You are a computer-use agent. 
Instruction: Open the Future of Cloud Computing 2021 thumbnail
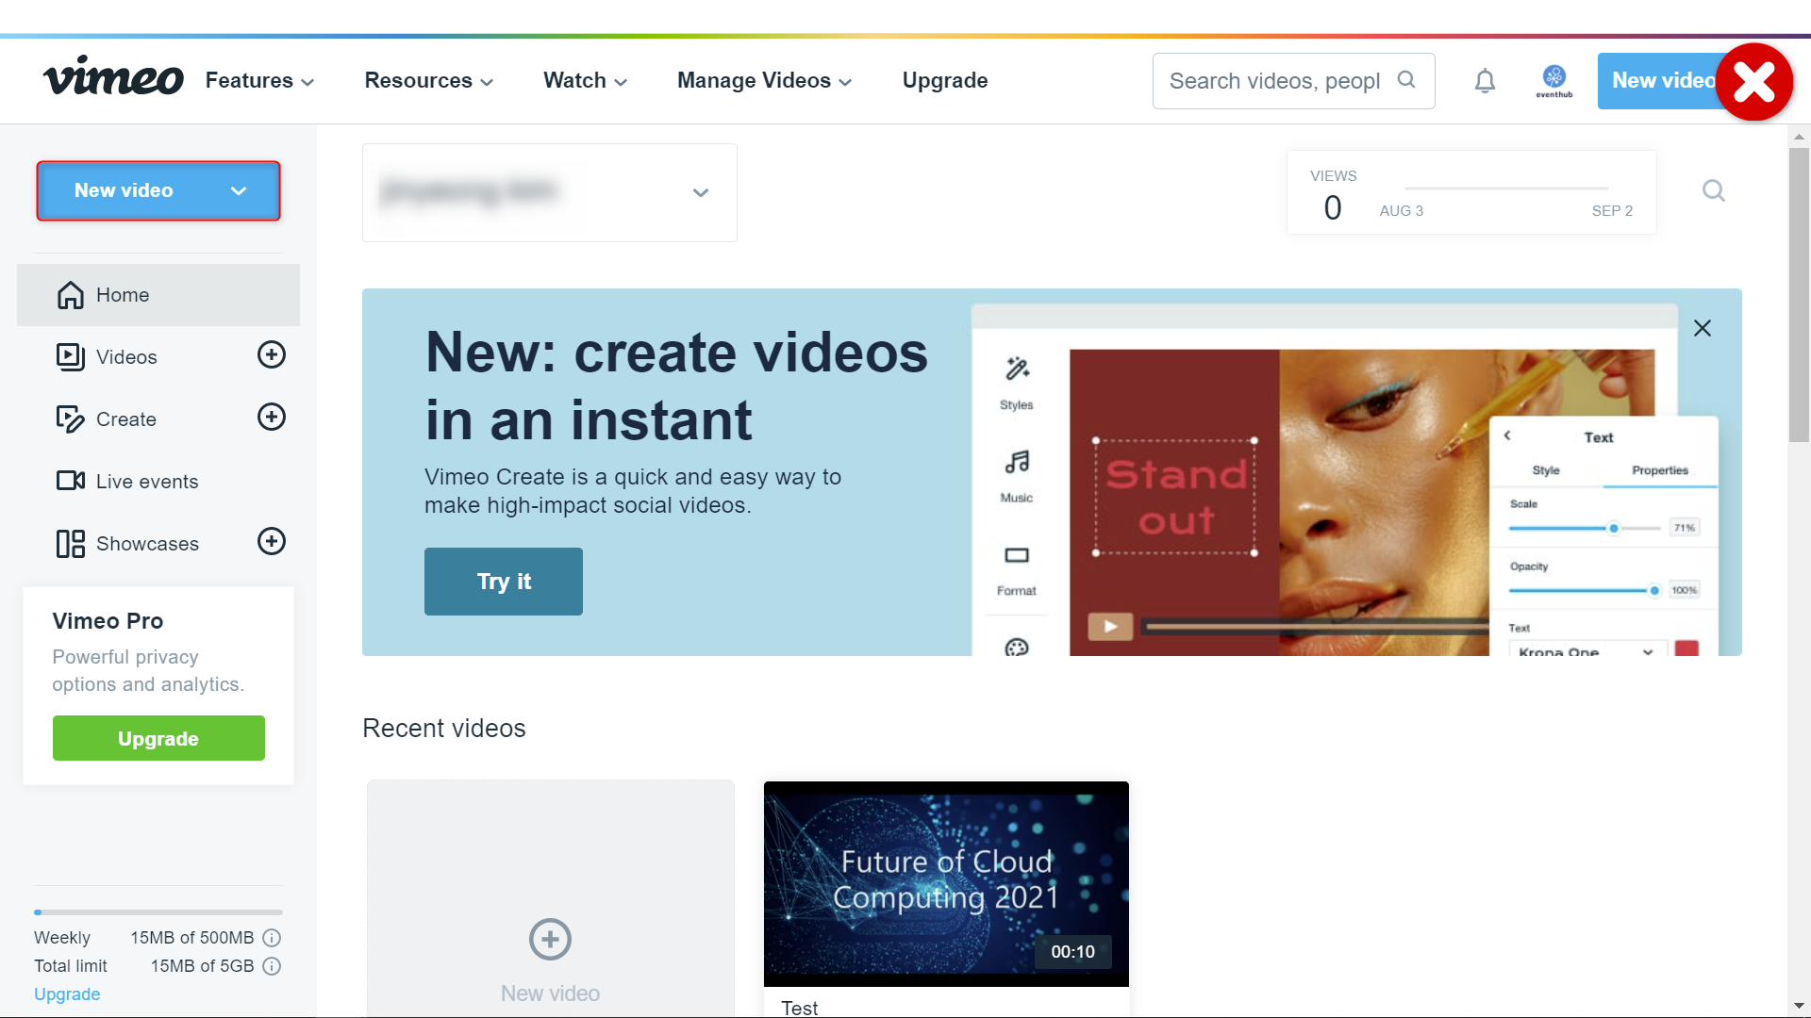946,884
